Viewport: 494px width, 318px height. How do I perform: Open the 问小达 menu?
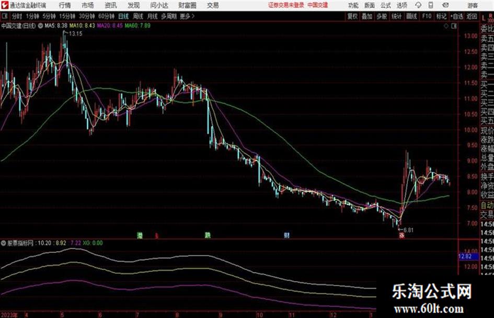click(159, 5)
